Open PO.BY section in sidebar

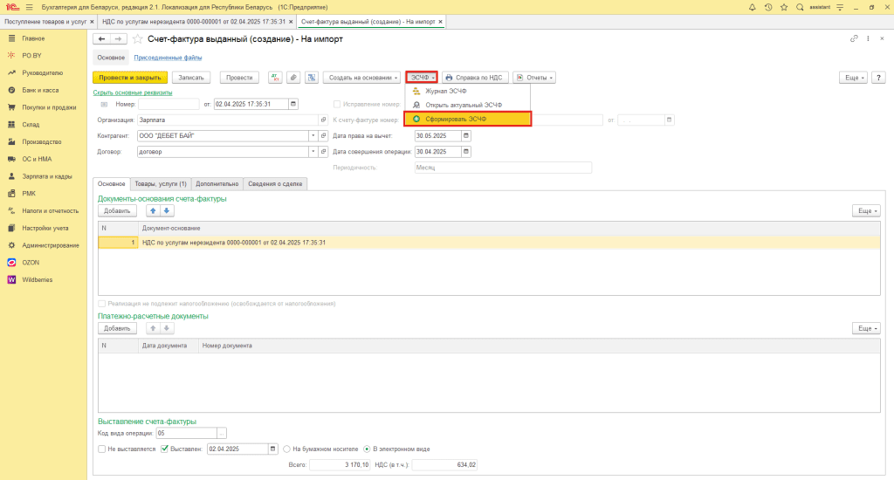coord(31,56)
